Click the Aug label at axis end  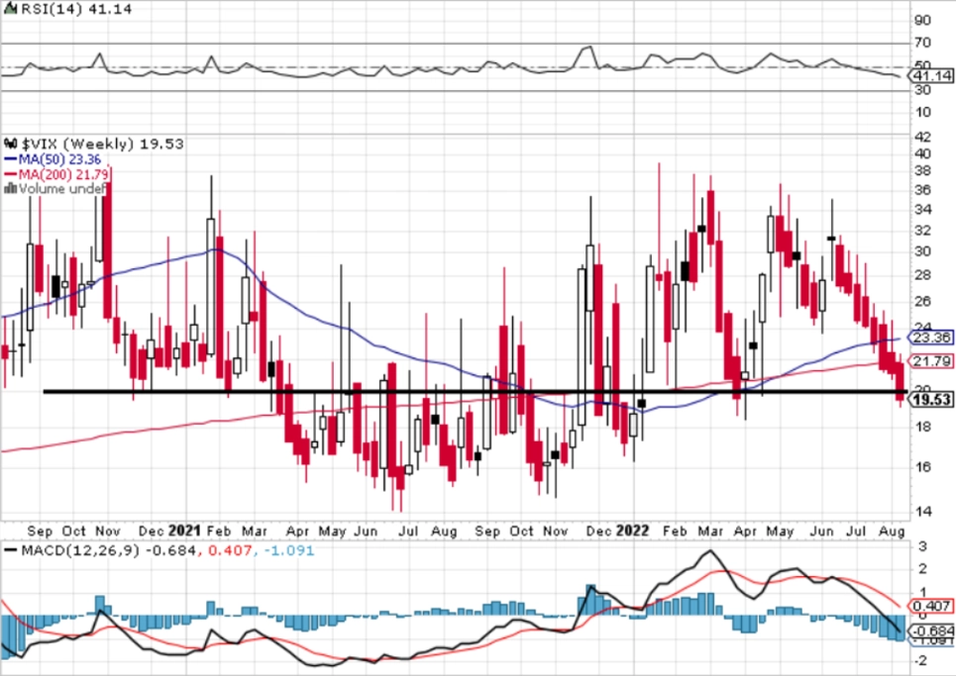(x=892, y=531)
